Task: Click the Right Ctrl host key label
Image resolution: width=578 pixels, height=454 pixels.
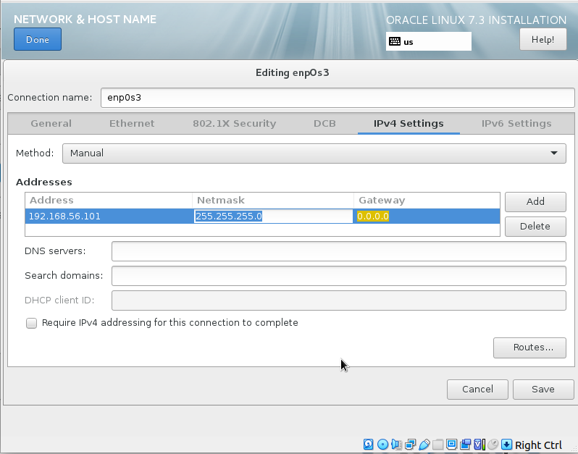Action: coord(538,445)
